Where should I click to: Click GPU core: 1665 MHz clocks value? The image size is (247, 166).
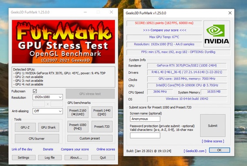tap(187, 79)
